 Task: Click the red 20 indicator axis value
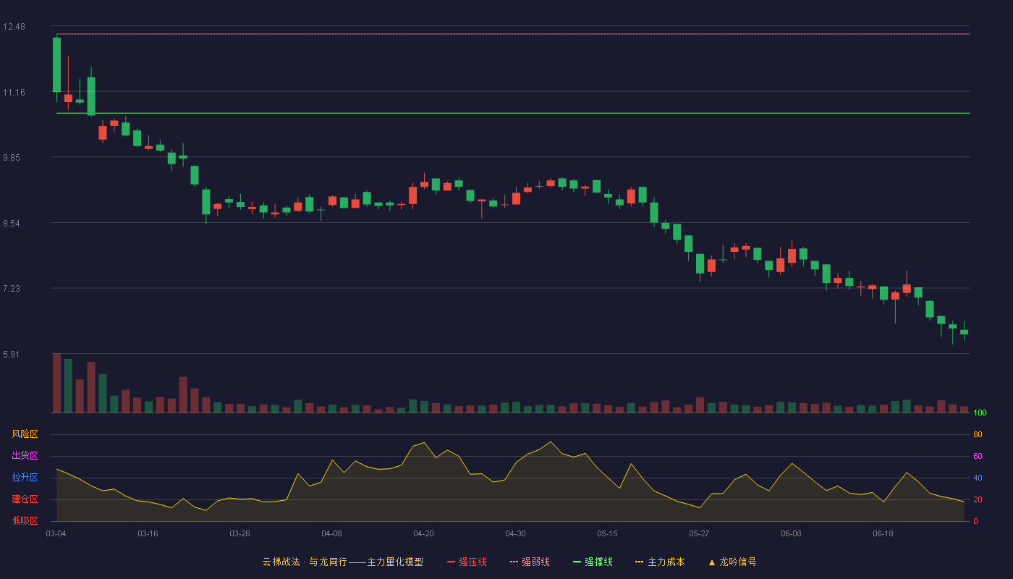tap(978, 500)
